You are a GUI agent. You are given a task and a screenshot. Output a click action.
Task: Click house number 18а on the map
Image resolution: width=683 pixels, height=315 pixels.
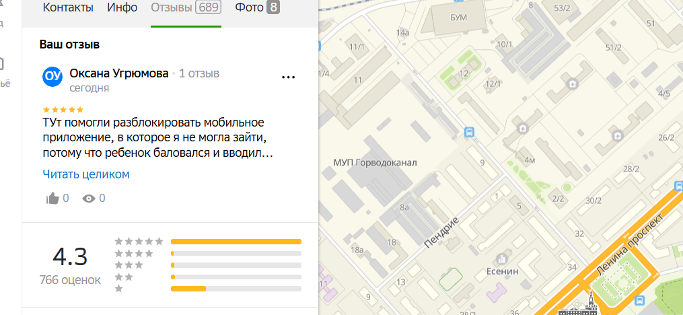pos(357,250)
